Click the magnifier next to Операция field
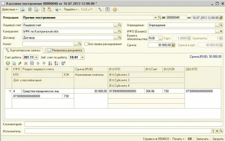 (x=160, y=17)
